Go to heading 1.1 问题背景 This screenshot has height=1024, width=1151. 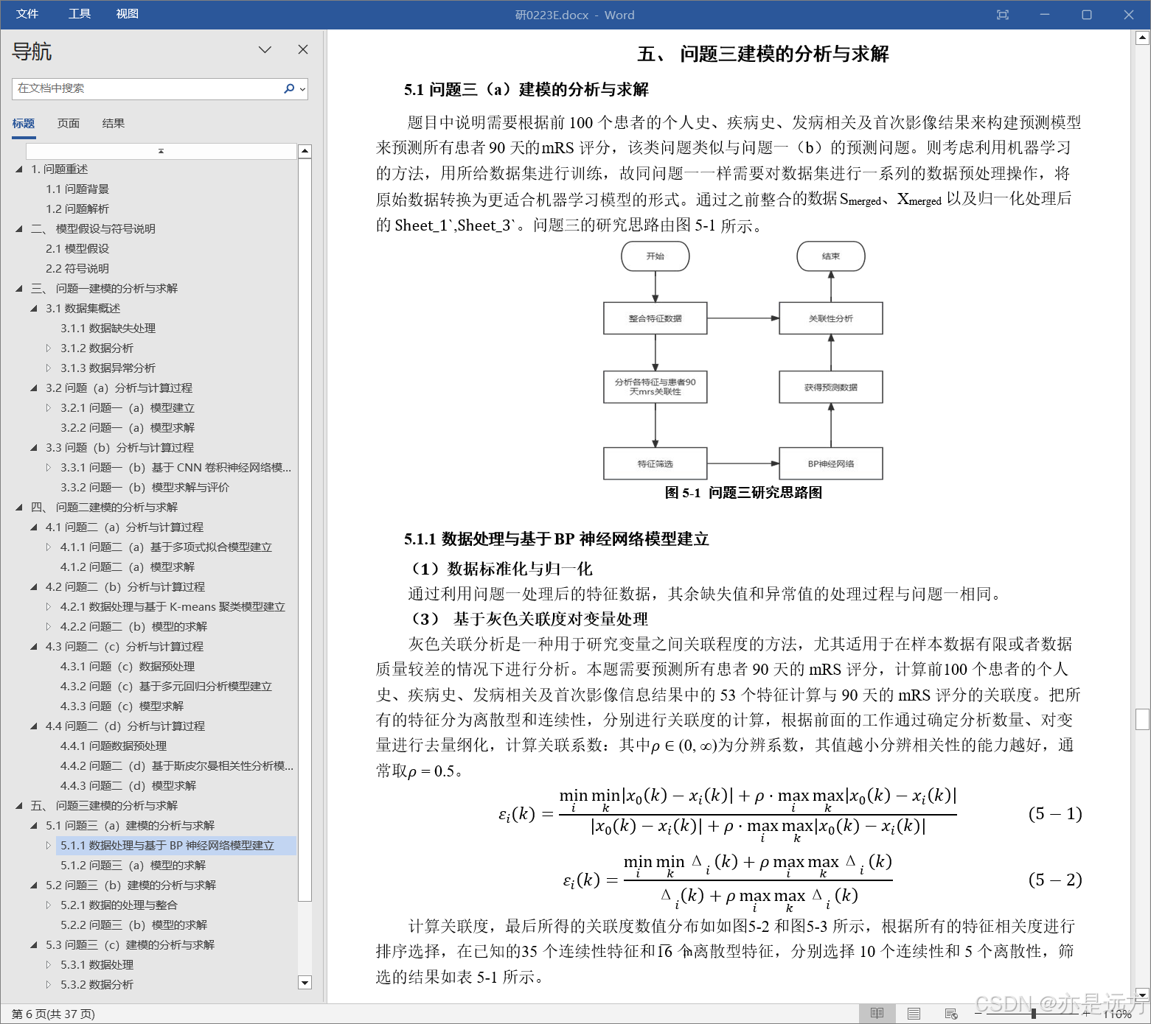coord(77,189)
